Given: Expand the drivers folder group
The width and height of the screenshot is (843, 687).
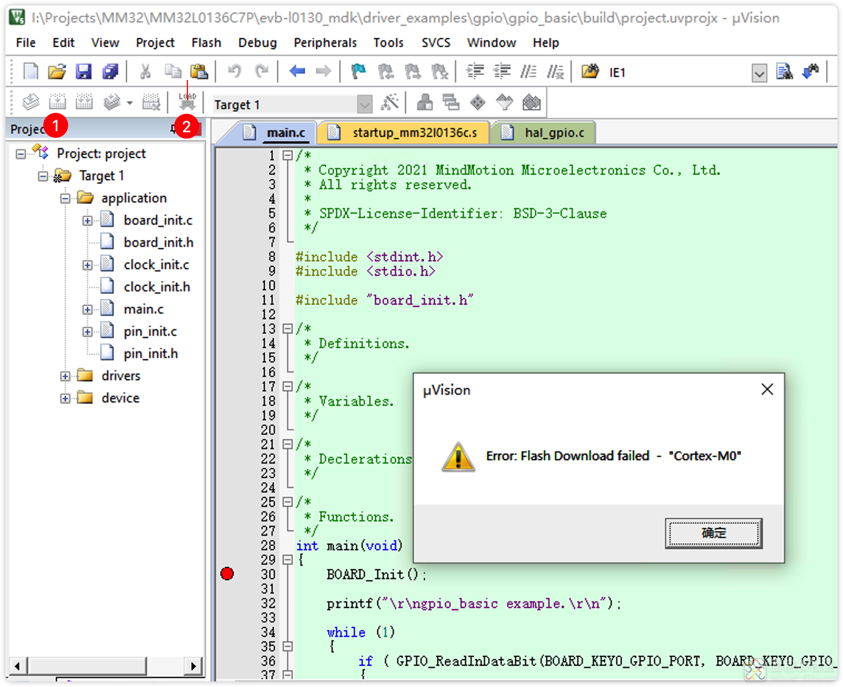Looking at the screenshot, I should coord(65,376).
